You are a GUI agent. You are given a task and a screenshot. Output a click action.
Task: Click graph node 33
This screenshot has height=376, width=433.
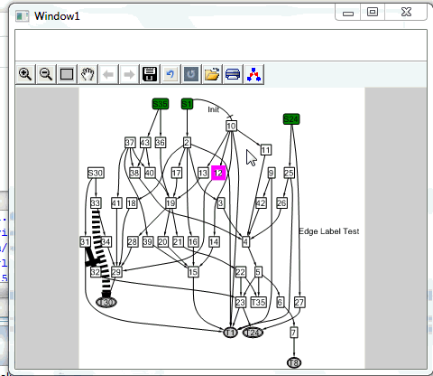pyautogui.click(x=96, y=203)
